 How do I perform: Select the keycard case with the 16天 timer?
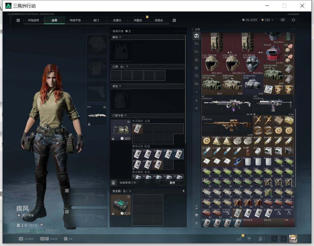pos(121,130)
